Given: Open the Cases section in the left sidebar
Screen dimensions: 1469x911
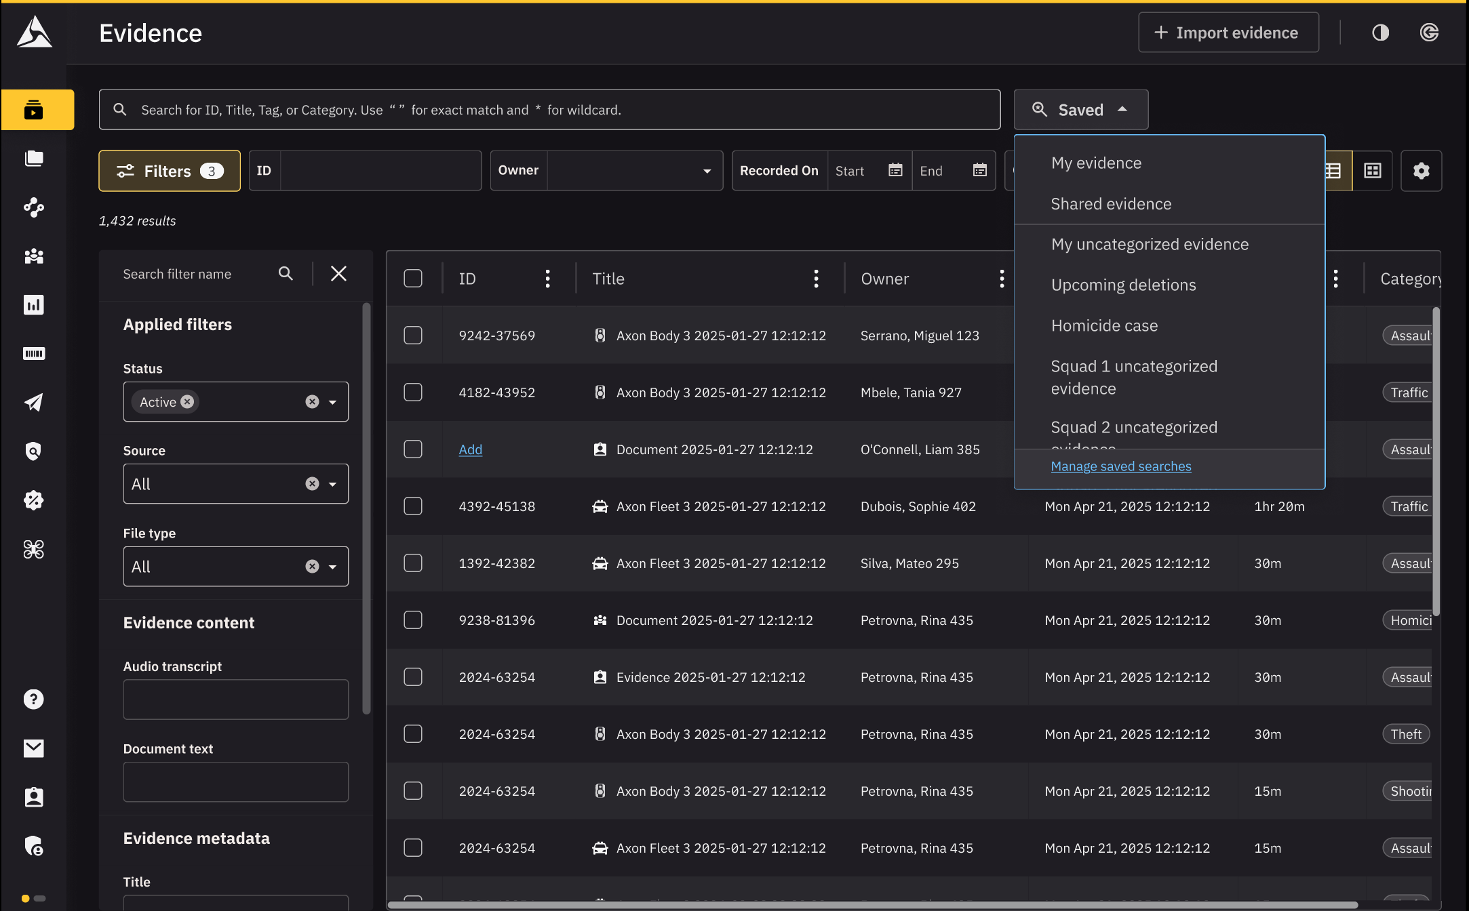Looking at the screenshot, I should (x=34, y=159).
